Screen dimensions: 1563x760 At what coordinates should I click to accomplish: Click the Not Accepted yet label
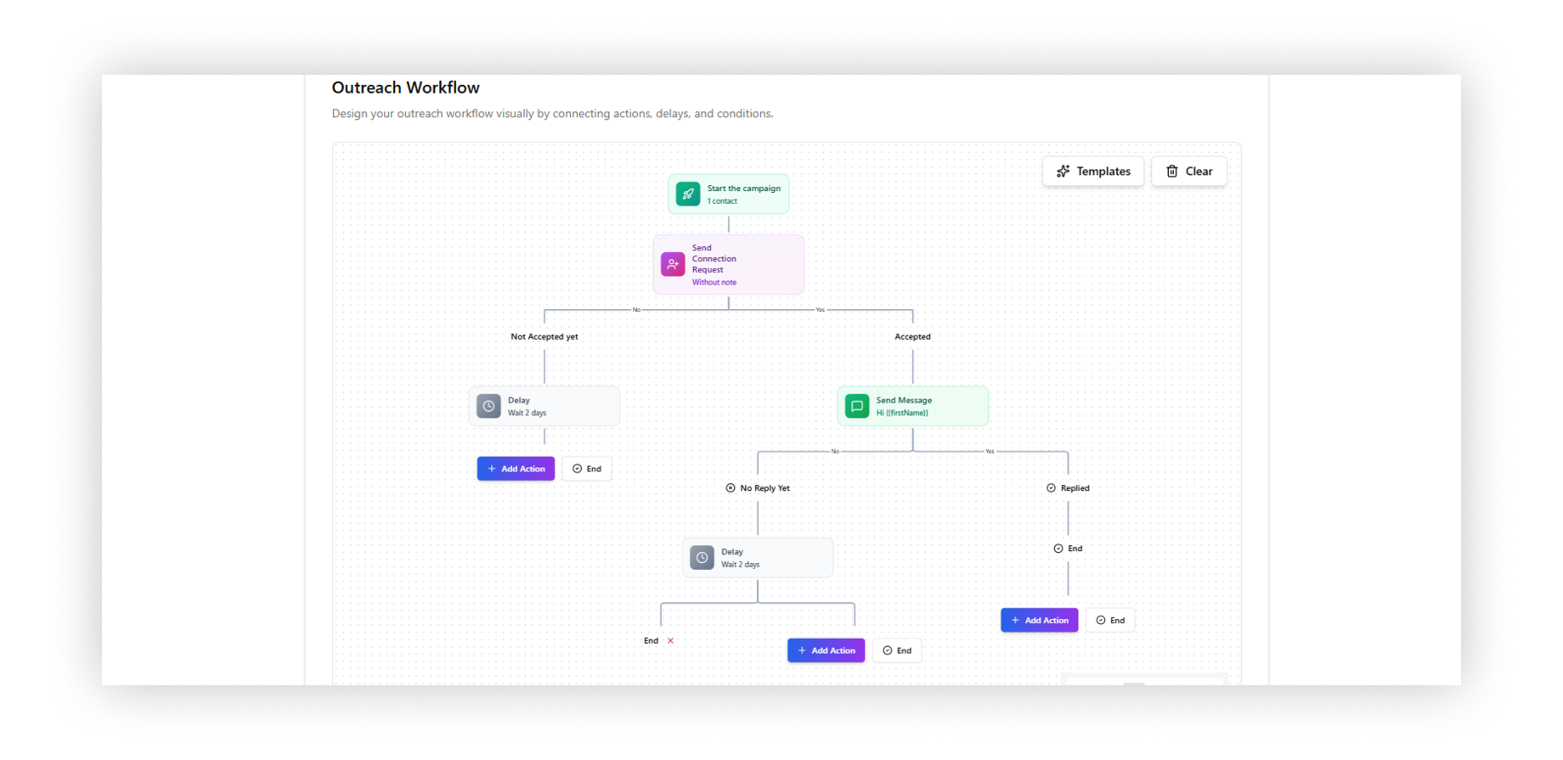click(x=545, y=337)
